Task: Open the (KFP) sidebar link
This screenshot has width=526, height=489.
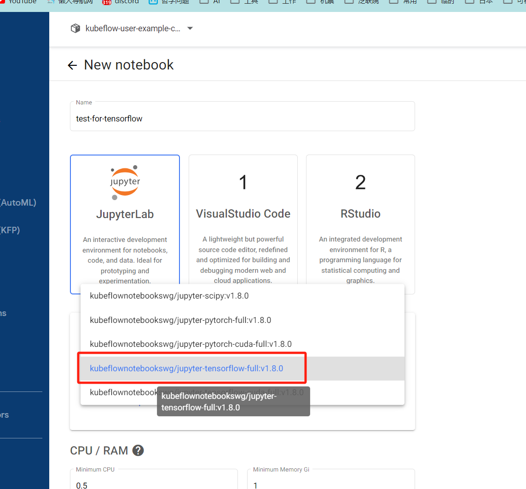Action: [10, 230]
